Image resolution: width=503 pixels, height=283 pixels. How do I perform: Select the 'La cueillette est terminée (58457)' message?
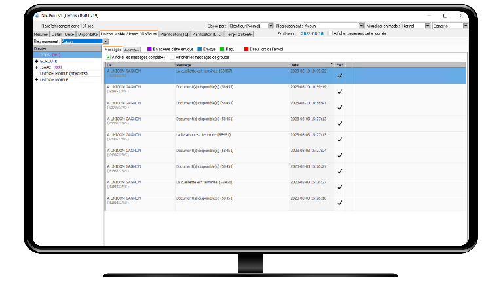coord(204,71)
